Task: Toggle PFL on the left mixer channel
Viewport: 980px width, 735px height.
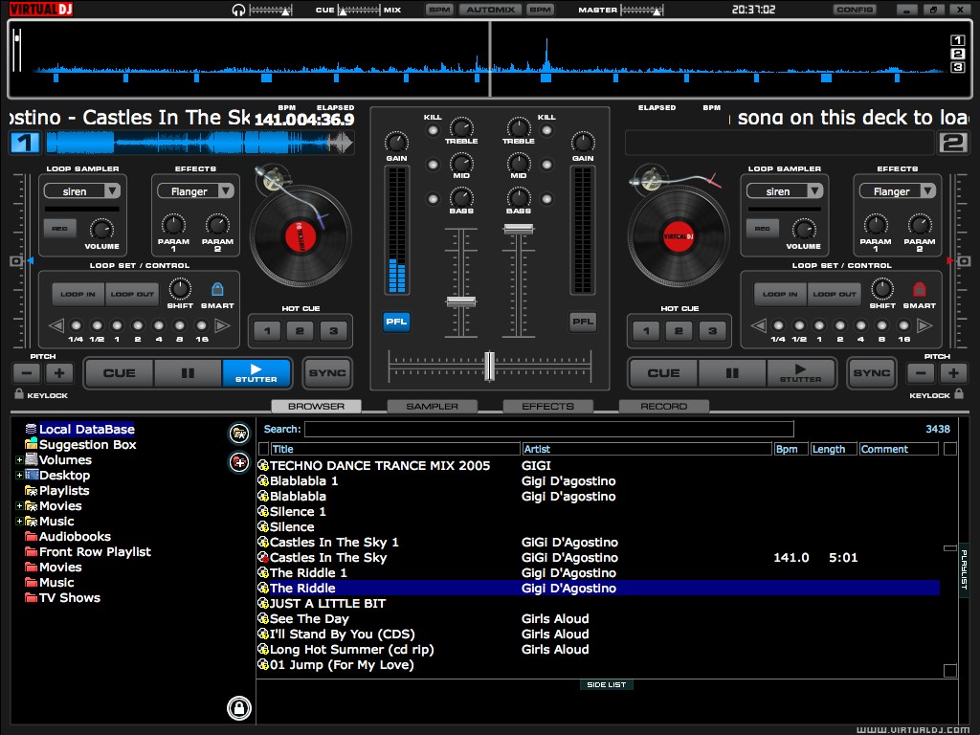Action: click(396, 322)
